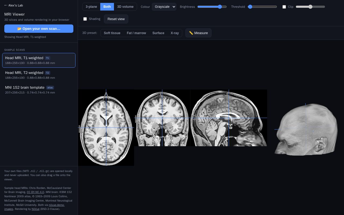Click the atlas badge on MNI template

pyautogui.click(x=50, y=88)
